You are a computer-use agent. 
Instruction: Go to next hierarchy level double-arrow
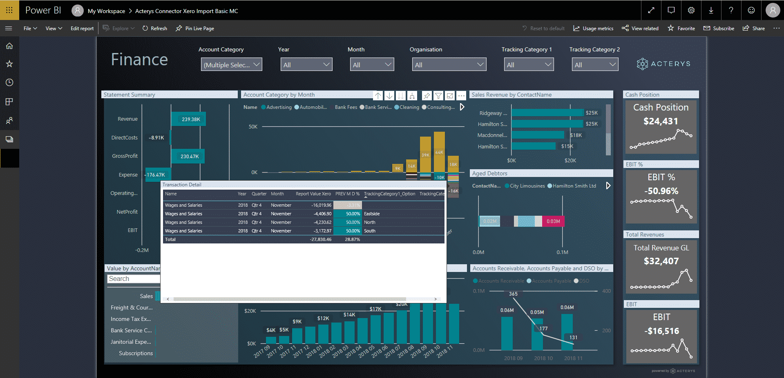pyautogui.click(x=401, y=96)
